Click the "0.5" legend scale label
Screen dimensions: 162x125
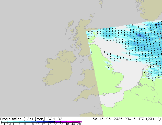point(9,124)
